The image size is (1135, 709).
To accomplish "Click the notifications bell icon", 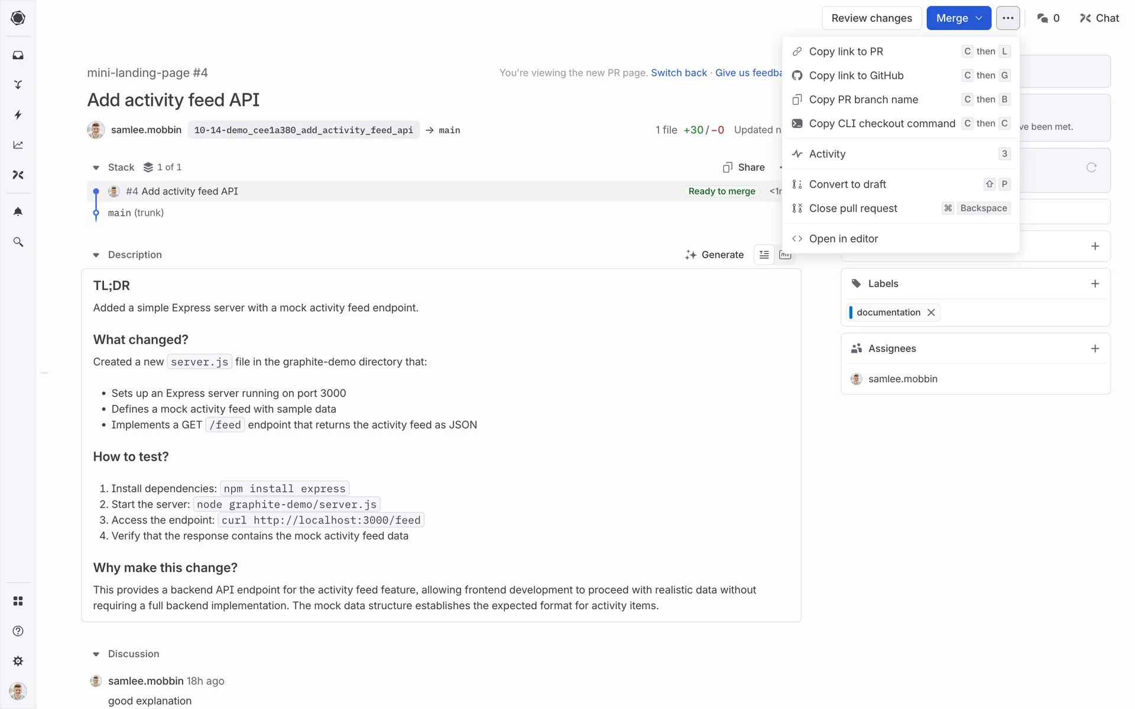I will [x=18, y=212].
